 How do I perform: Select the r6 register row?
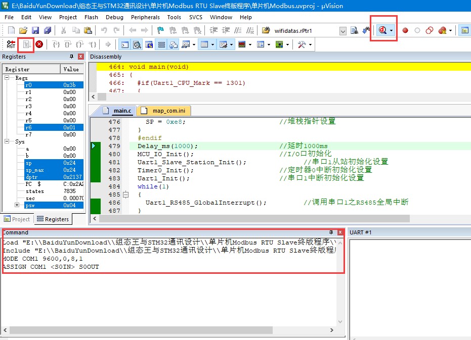54,127
